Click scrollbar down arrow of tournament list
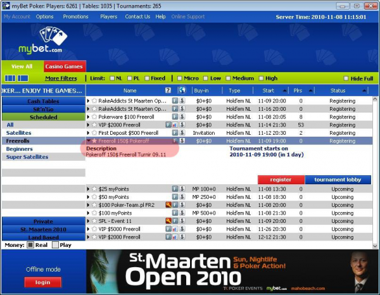Image resolution: width=380 pixels, height=295 pixels. click(x=375, y=246)
